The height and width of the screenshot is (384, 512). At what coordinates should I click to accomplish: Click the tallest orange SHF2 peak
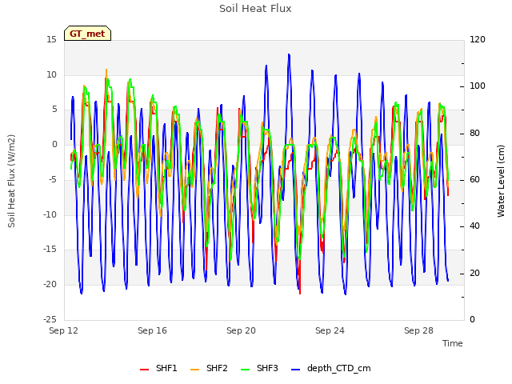click(106, 70)
